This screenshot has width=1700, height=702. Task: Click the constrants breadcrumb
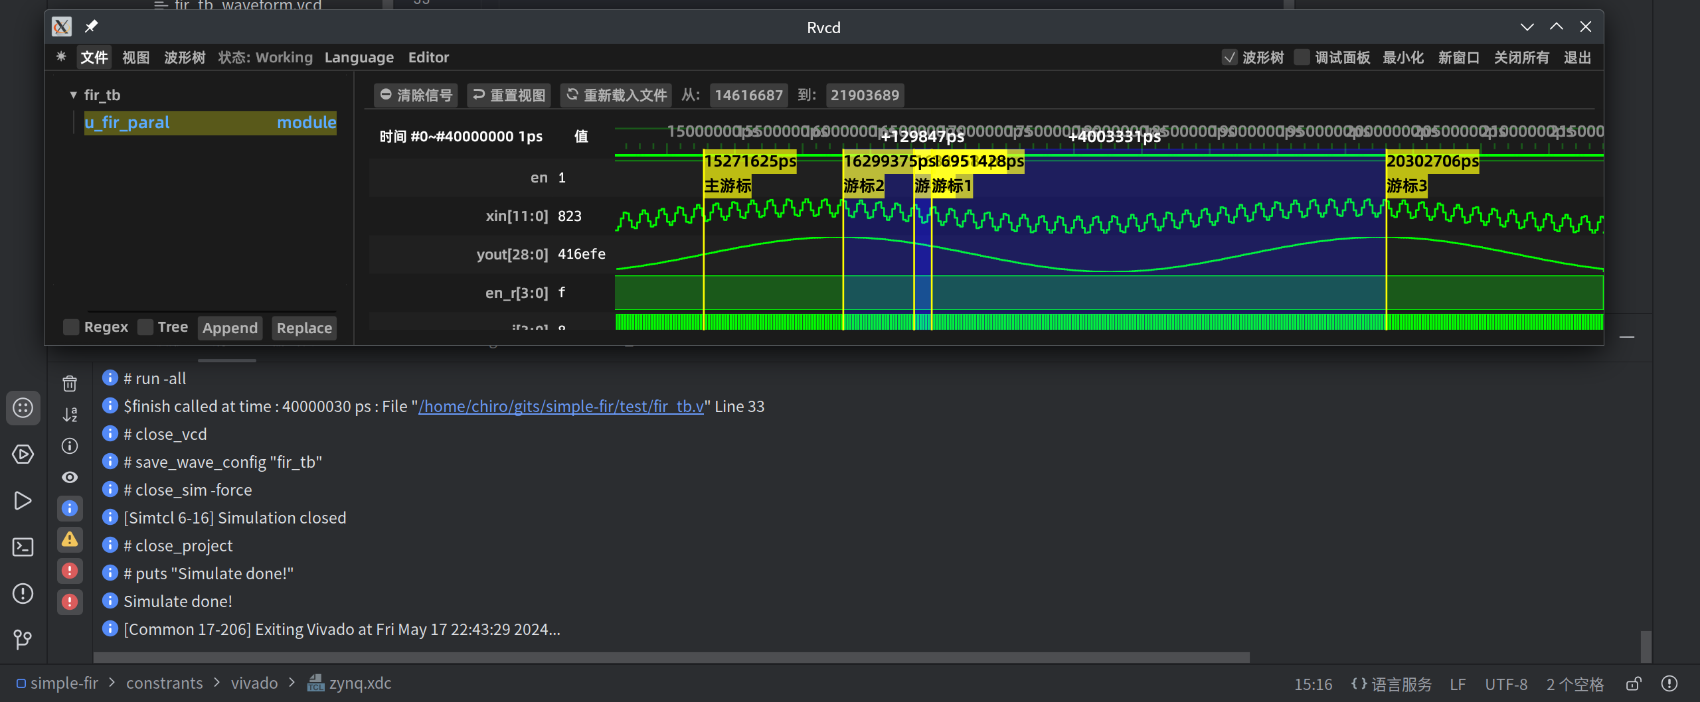165,683
